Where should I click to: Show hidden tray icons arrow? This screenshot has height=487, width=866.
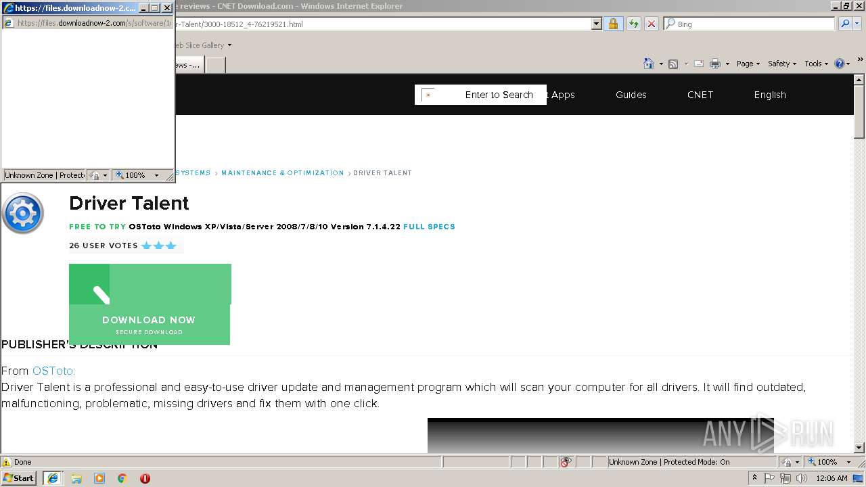point(754,478)
